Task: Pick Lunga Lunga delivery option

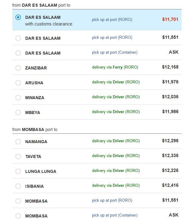Action: (18, 171)
